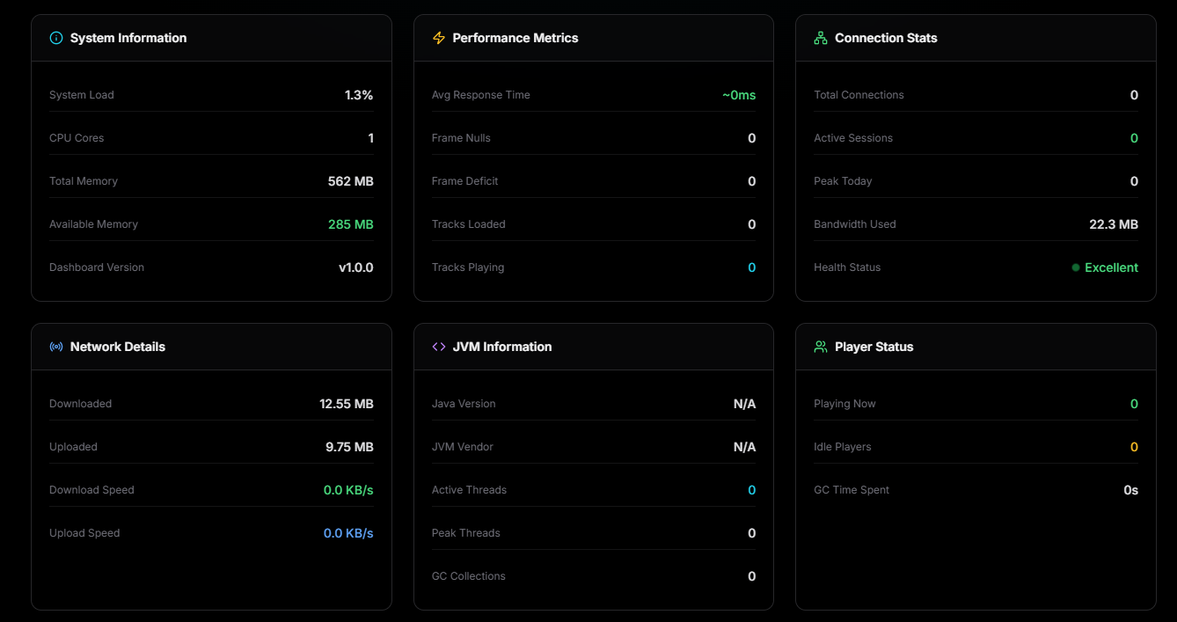The height and width of the screenshot is (622, 1177).
Task: Click the JVM Information code brackets icon
Action: pos(439,347)
